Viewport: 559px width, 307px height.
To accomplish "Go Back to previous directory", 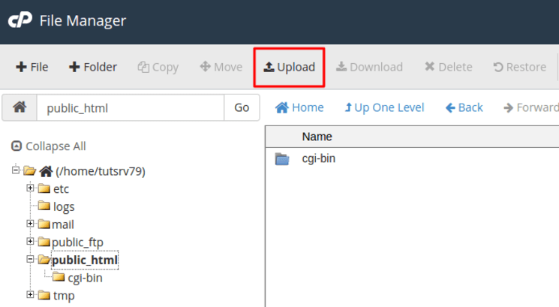I will [464, 107].
